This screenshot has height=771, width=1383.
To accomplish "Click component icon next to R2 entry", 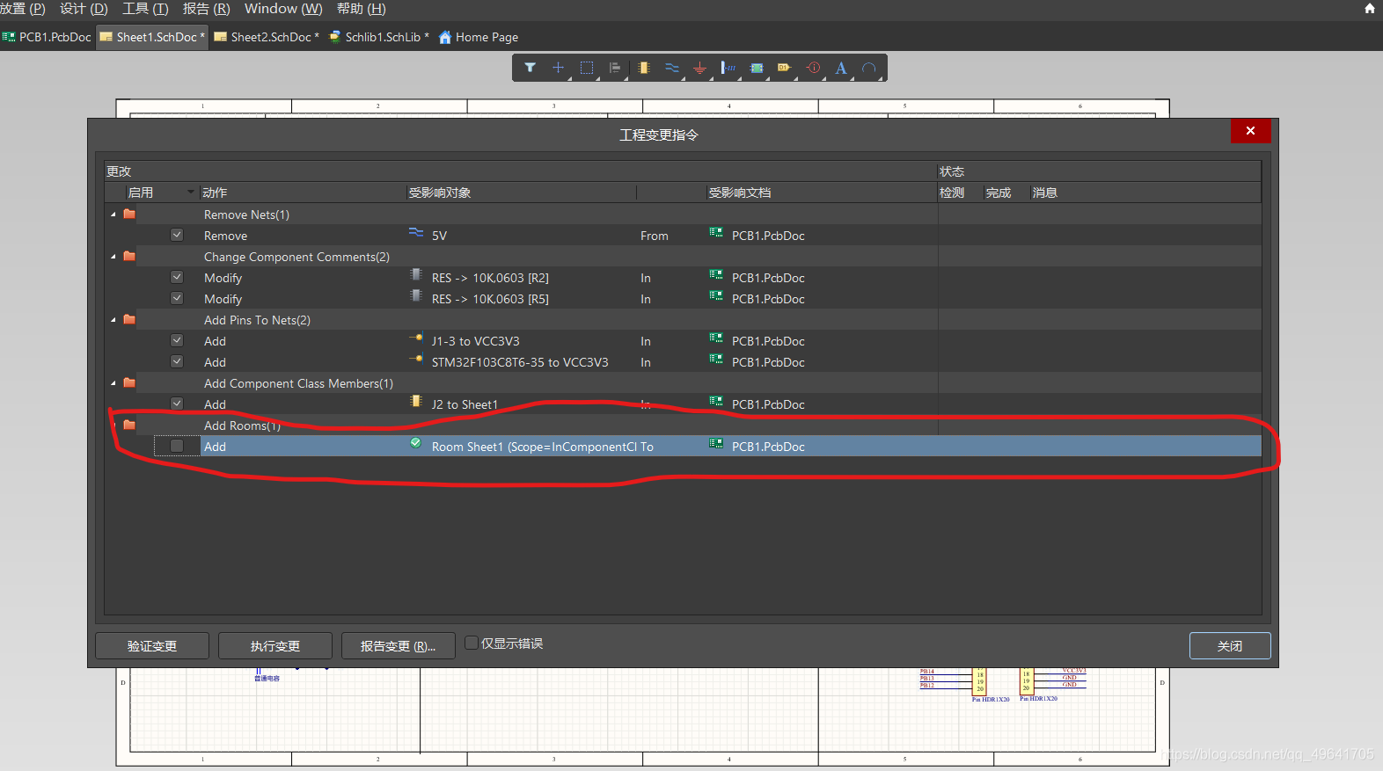I will (x=416, y=275).
